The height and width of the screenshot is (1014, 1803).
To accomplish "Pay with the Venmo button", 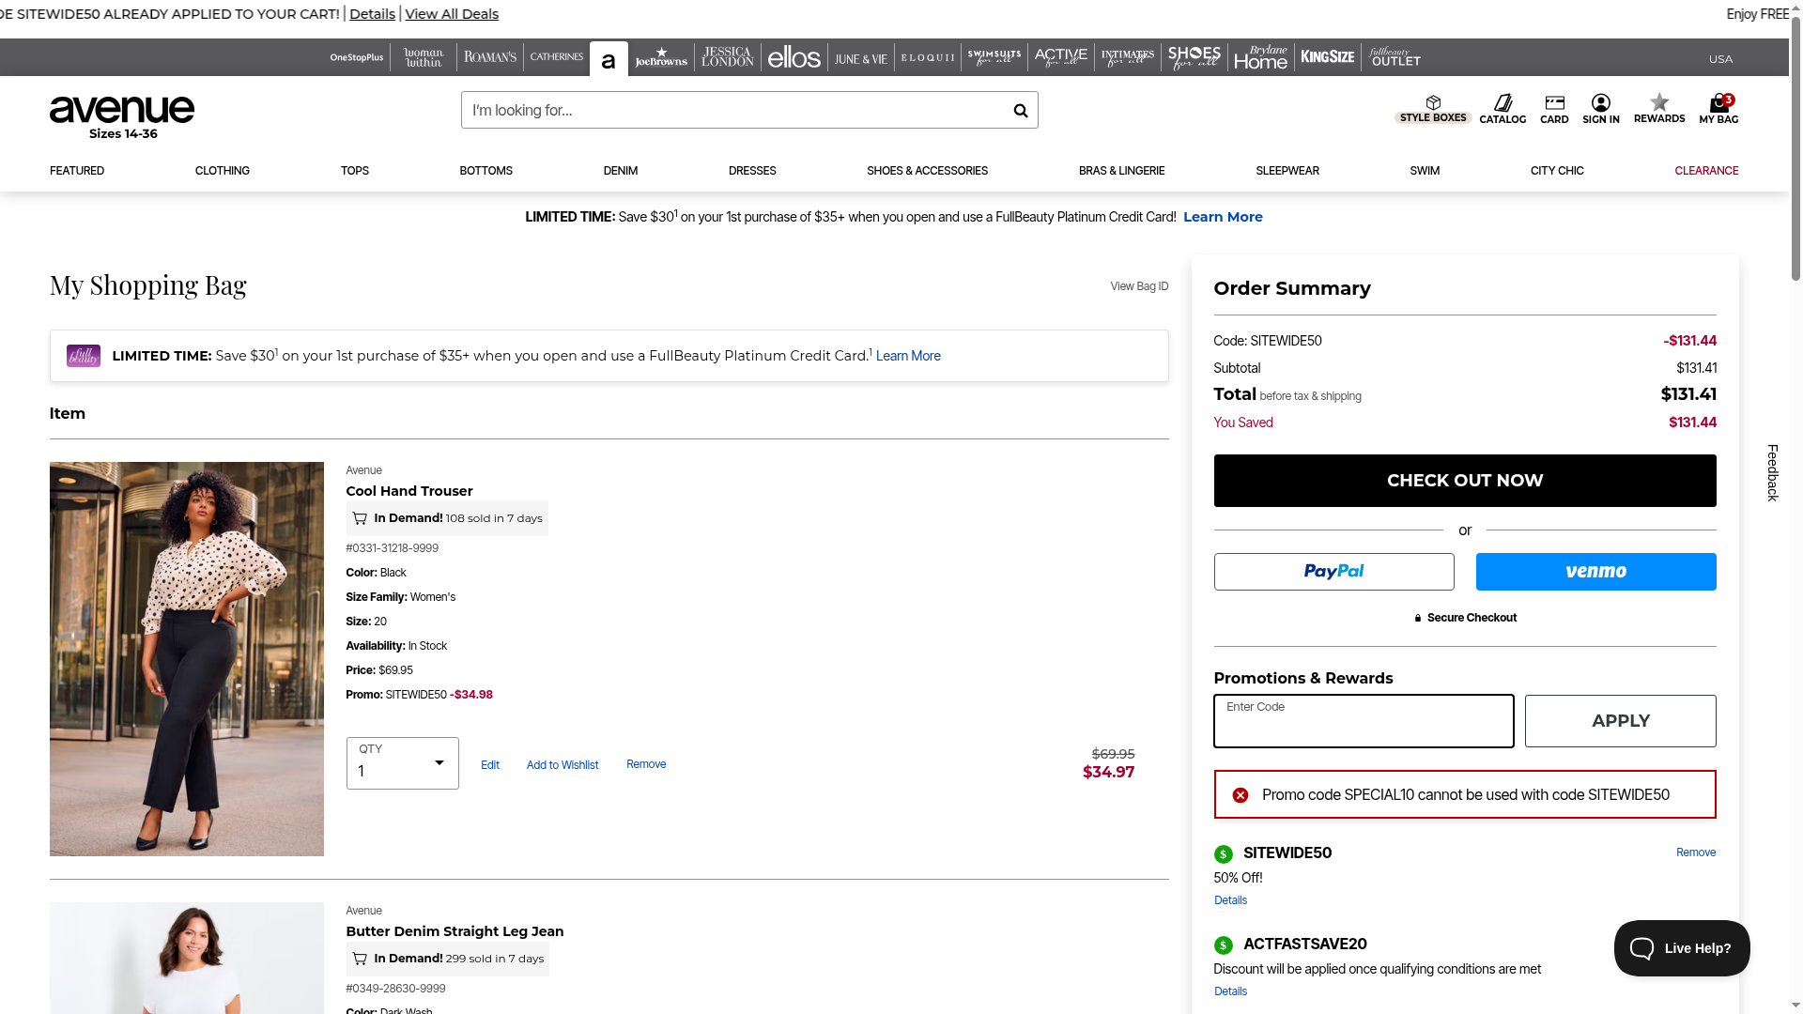I will 1595,572.
